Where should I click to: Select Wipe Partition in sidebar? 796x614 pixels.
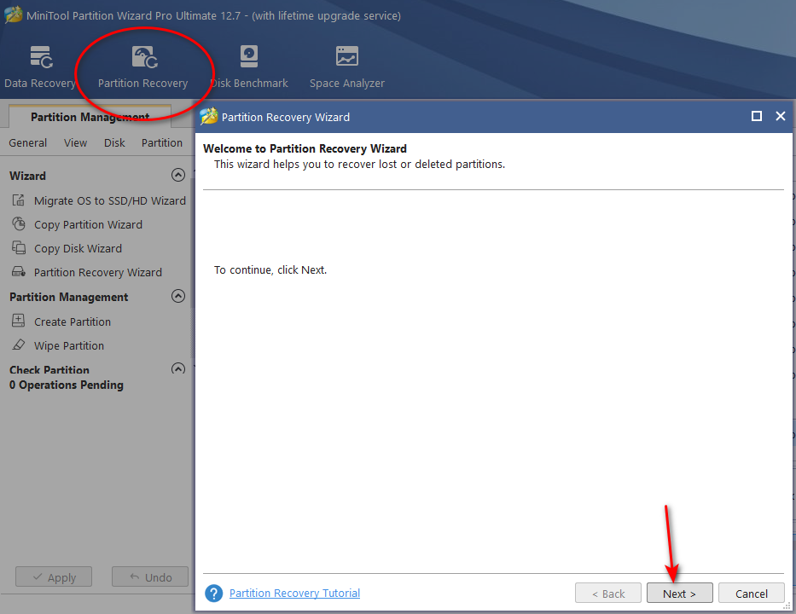click(69, 345)
